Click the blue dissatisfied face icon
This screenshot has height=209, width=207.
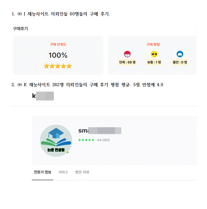pyautogui.click(x=180, y=54)
